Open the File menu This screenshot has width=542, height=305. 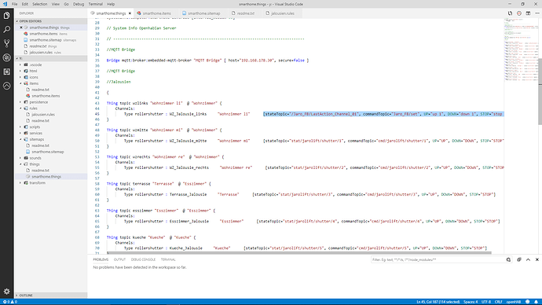(x=14, y=4)
